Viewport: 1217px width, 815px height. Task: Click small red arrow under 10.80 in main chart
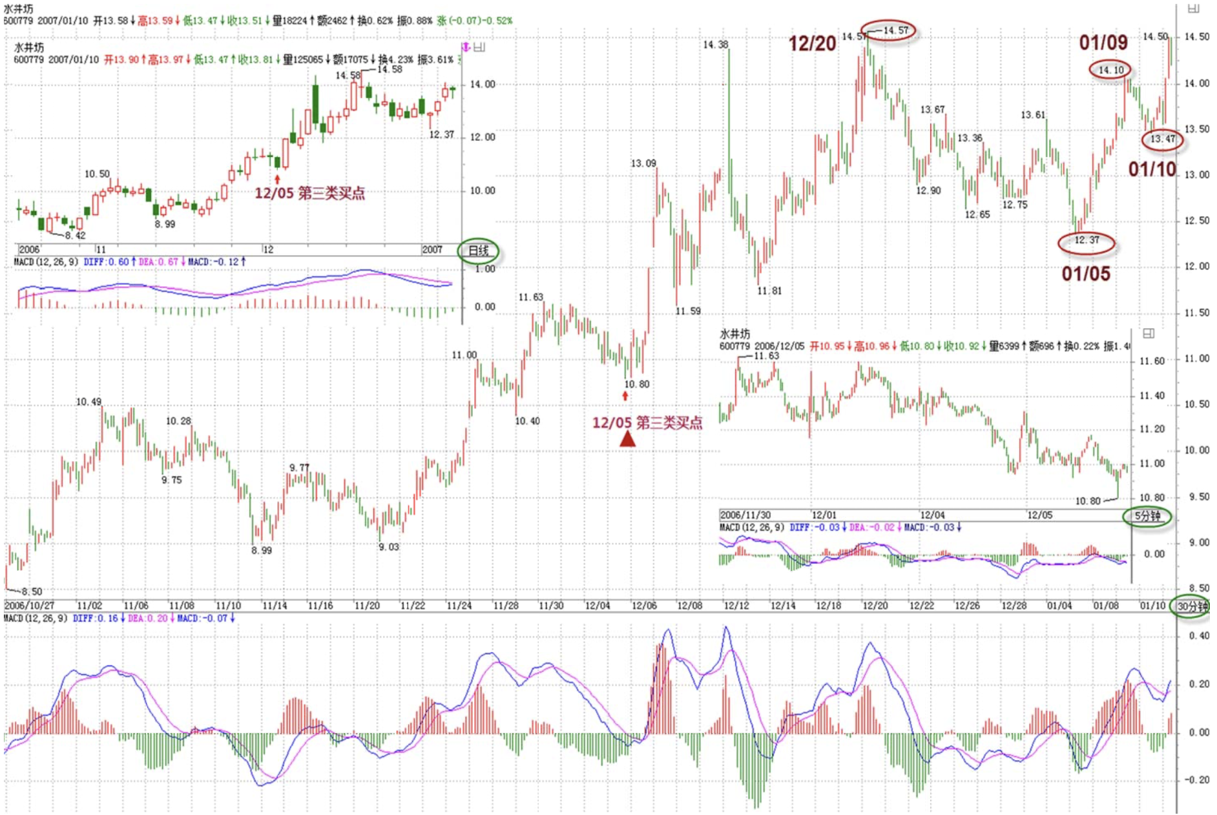click(x=625, y=395)
